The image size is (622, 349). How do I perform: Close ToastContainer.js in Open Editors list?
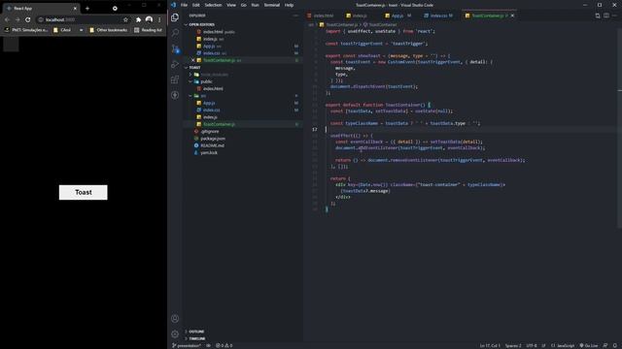tap(192, 60)
